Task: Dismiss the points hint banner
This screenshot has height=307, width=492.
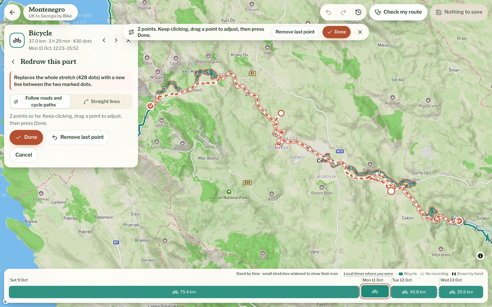Action: point(360,32)
